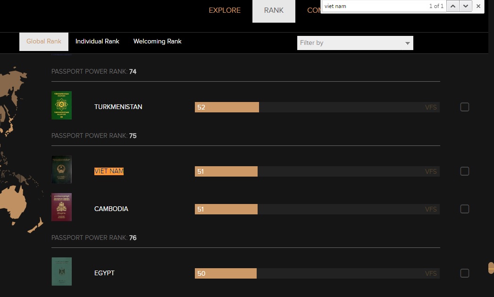This screenshot has height=297, width=494.
Task: Switch to the Individual Rank tab
Action: click(97, 42)
